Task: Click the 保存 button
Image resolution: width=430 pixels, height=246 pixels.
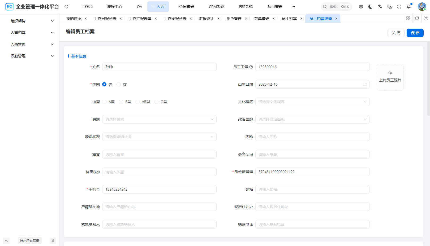Action: (x=415, y=33)
